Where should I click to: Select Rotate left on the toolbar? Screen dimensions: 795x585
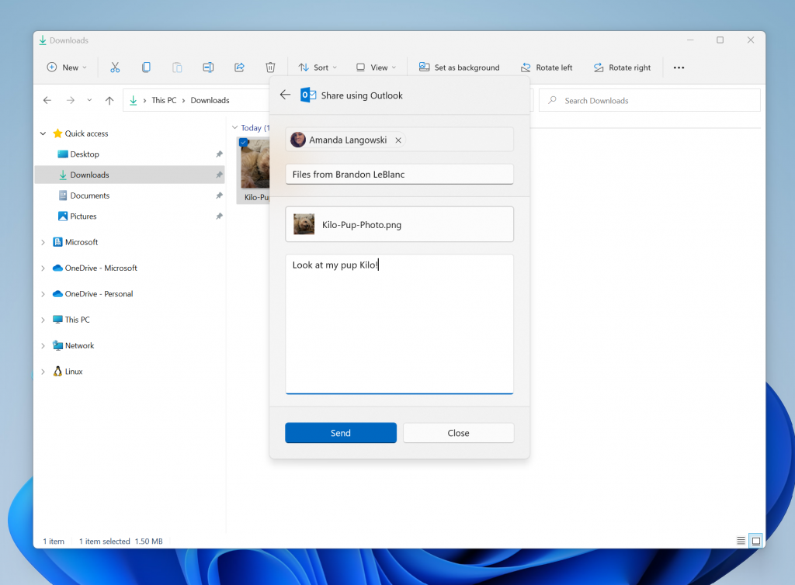coord(547,67)
